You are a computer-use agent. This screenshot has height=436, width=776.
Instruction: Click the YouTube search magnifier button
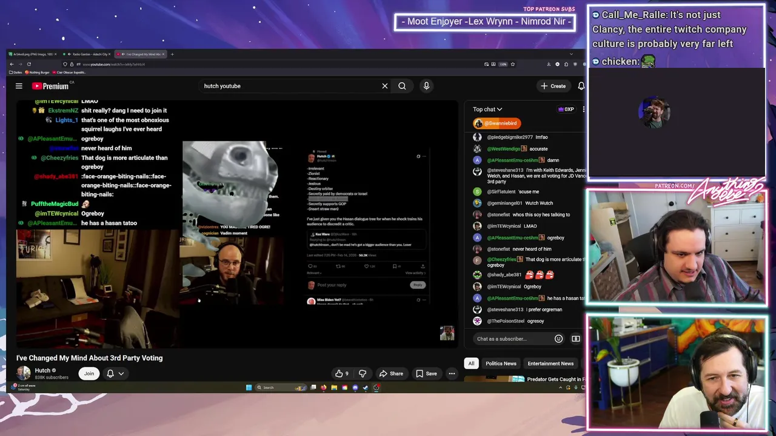point(402,86)
